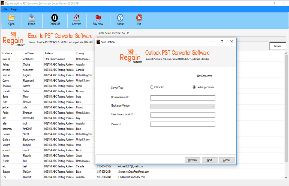Open the Help menu
Image resolution: width=289 pixels, height=186 pixels.
pos(14,9)
